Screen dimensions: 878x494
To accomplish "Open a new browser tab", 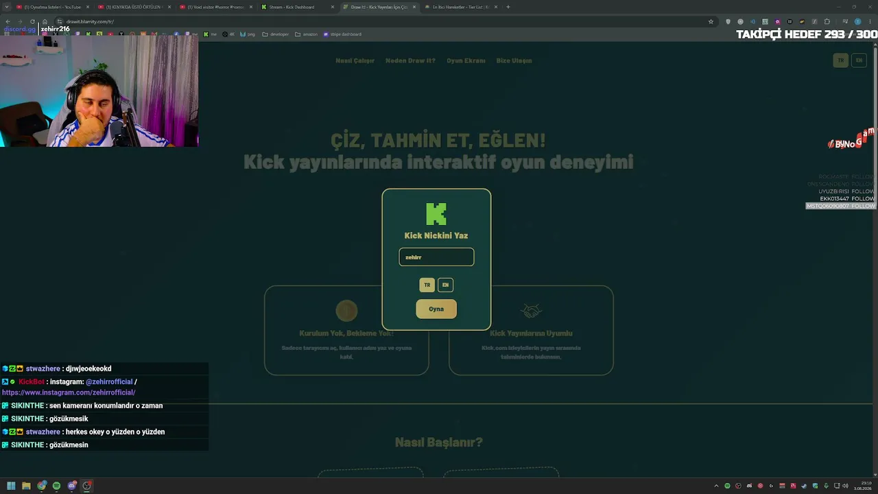I will (x=508, y=7).
